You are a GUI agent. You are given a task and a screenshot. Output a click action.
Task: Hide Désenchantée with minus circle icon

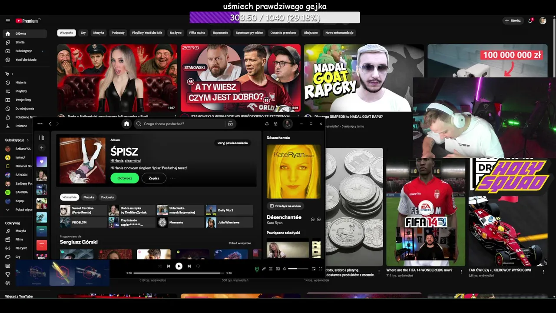(313, 220)
